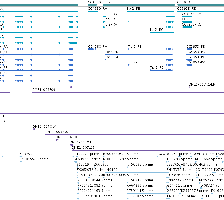Image resolution: width=224 pixels, height=200 pixels.
Task: Select the 2666355 EST label
Action: click(x=101, y=164)
